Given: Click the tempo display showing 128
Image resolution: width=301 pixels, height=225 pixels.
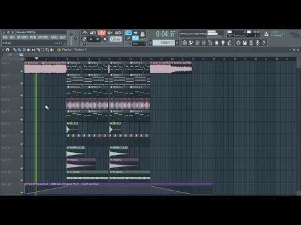Looking at the screenshot, I should pos(115,39).
